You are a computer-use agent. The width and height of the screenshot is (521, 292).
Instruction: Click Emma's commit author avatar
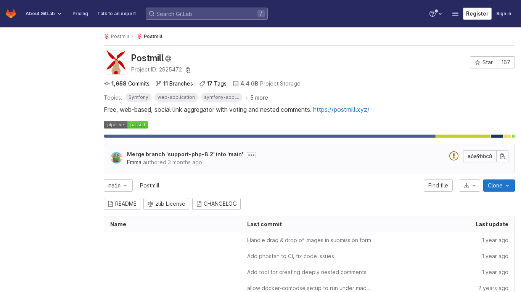click(116, 158)
